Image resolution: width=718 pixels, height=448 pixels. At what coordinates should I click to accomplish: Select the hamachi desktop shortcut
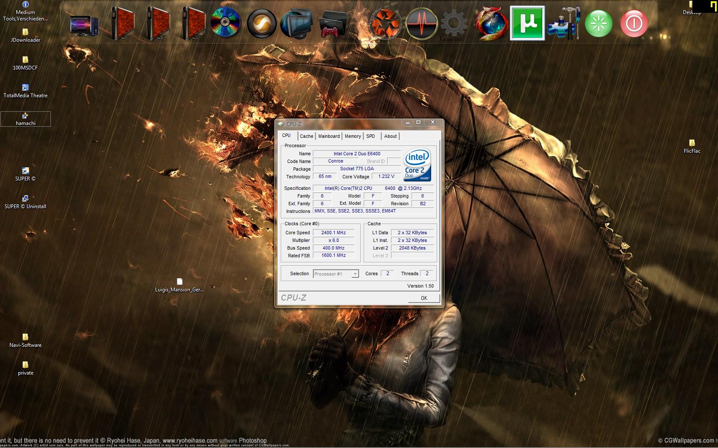25,119
